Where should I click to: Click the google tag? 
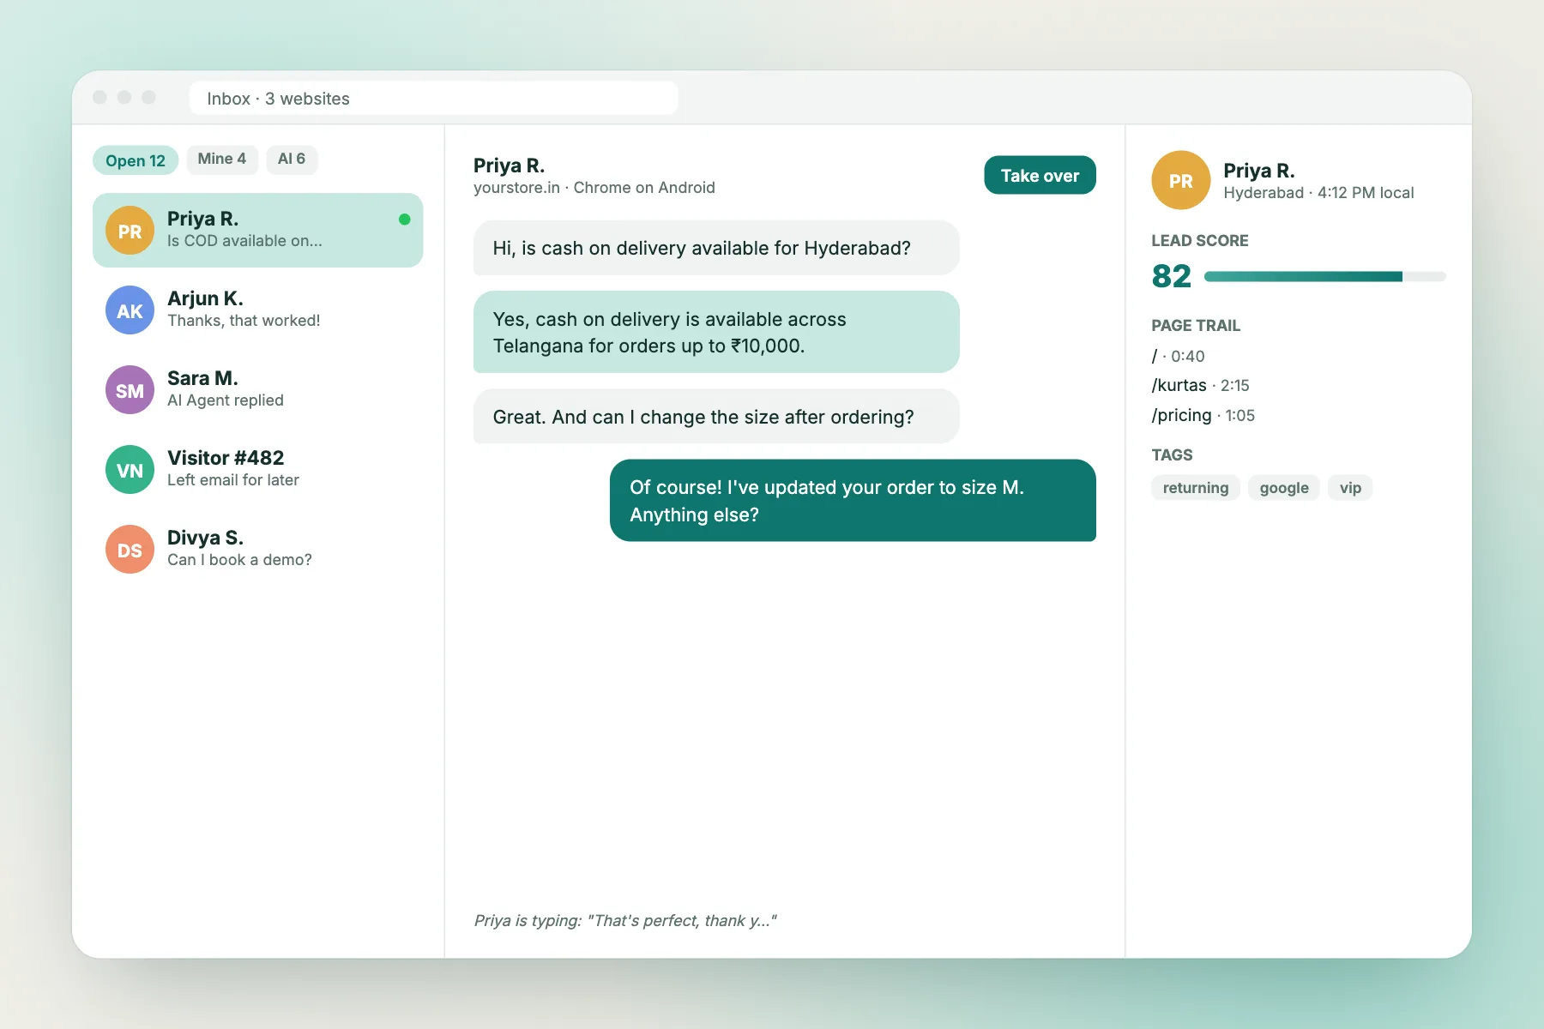click(1284, 488)
